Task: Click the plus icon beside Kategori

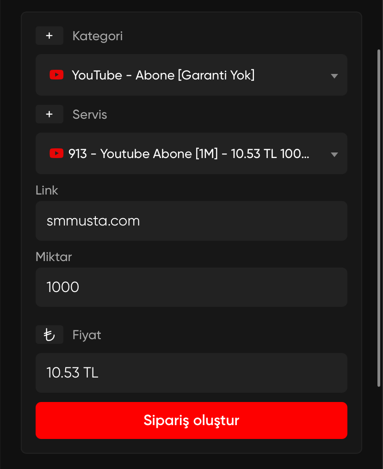Action: pyautogui.click(x=49, y=36)
